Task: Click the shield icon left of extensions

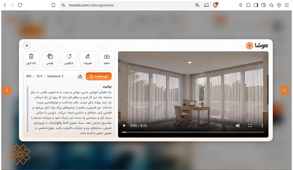Action: [241, 5]
